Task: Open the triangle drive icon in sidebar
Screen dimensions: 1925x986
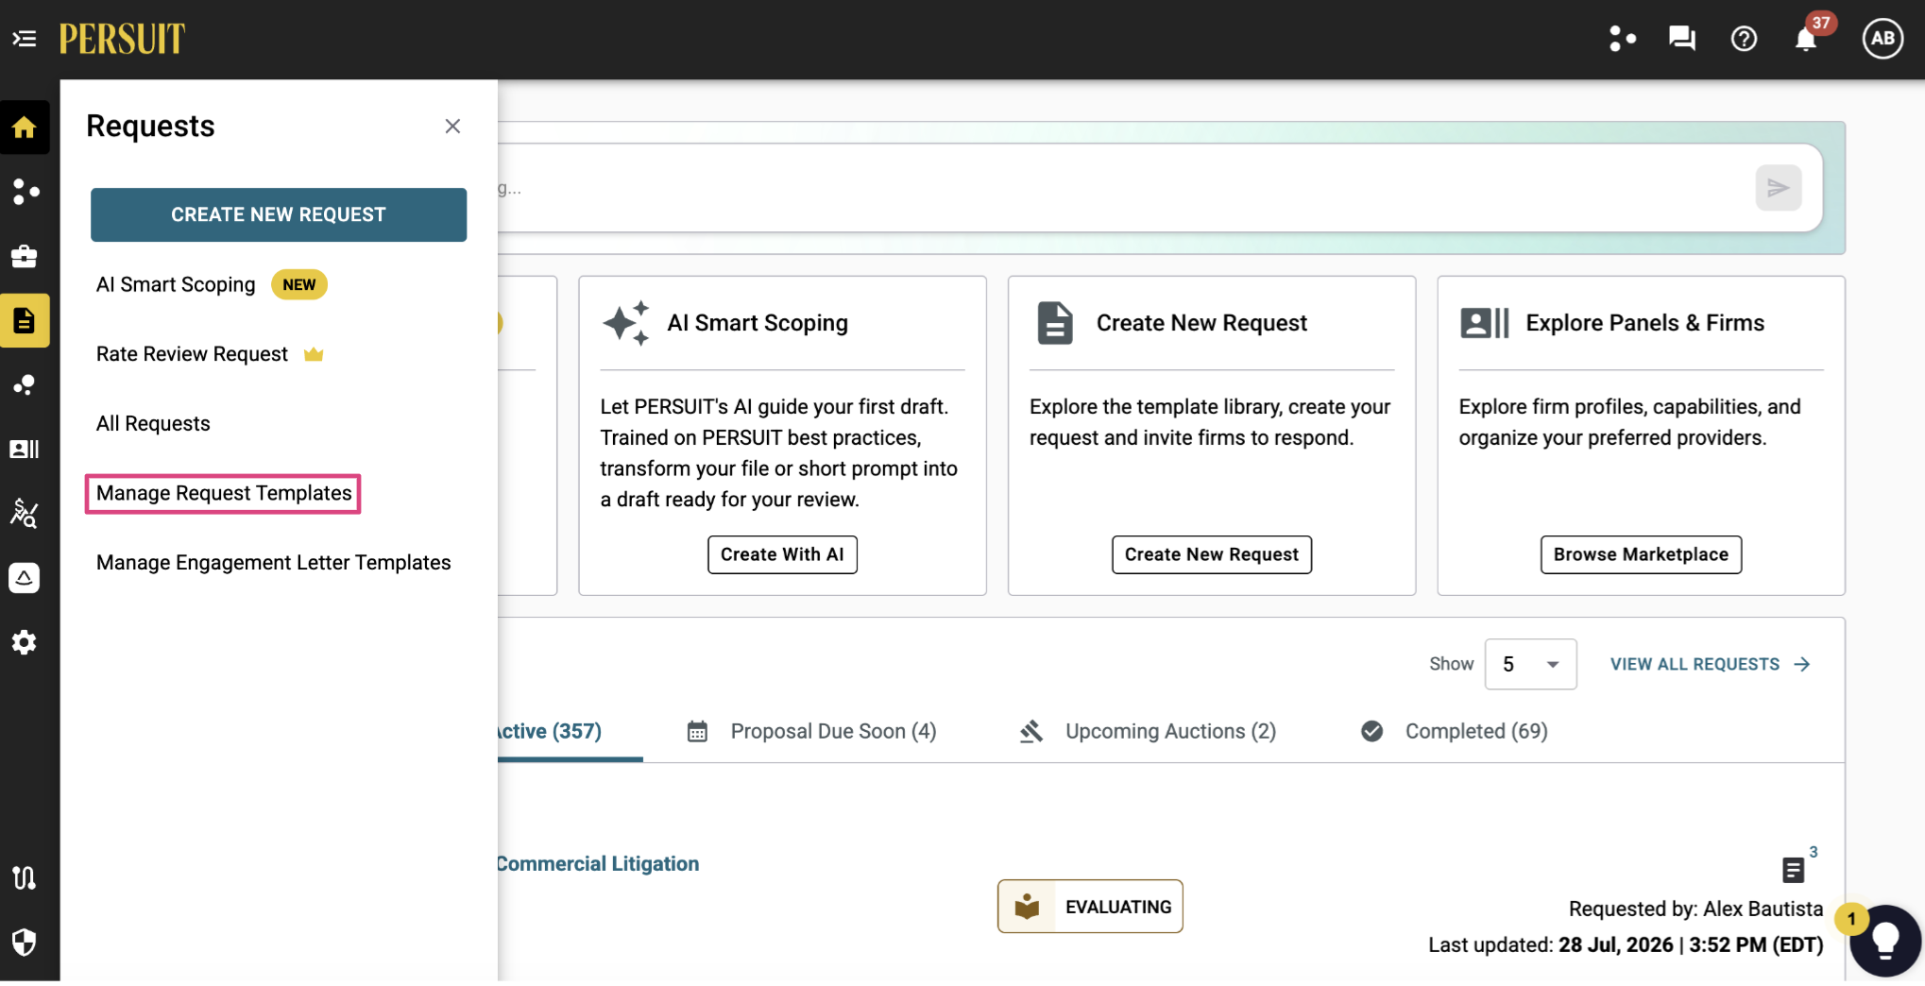Action: click(25, 577)
